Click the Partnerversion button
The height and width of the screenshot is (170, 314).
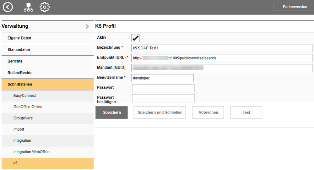coord(295,7)
